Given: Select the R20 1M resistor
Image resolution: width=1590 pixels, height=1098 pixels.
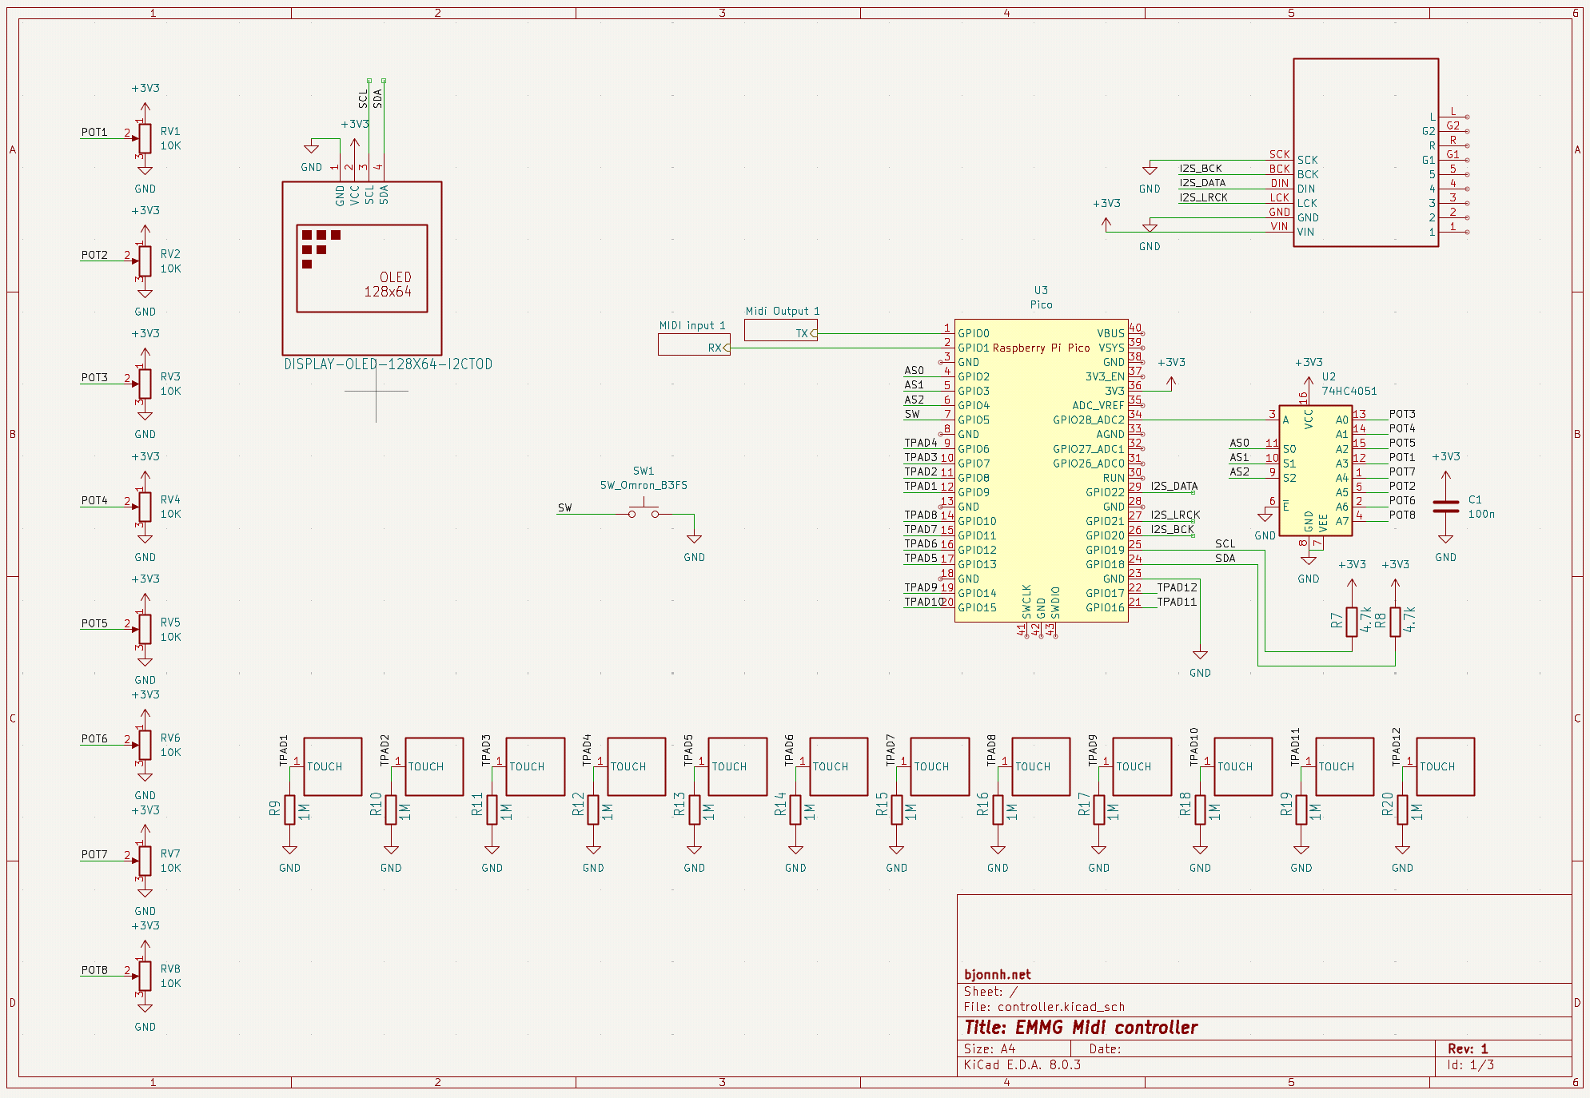Looking at the screenshot, I should [x=1402, y=810].
